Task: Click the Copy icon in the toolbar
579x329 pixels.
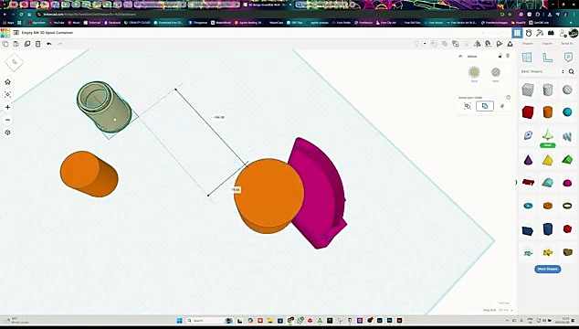Action: (5, 44)
